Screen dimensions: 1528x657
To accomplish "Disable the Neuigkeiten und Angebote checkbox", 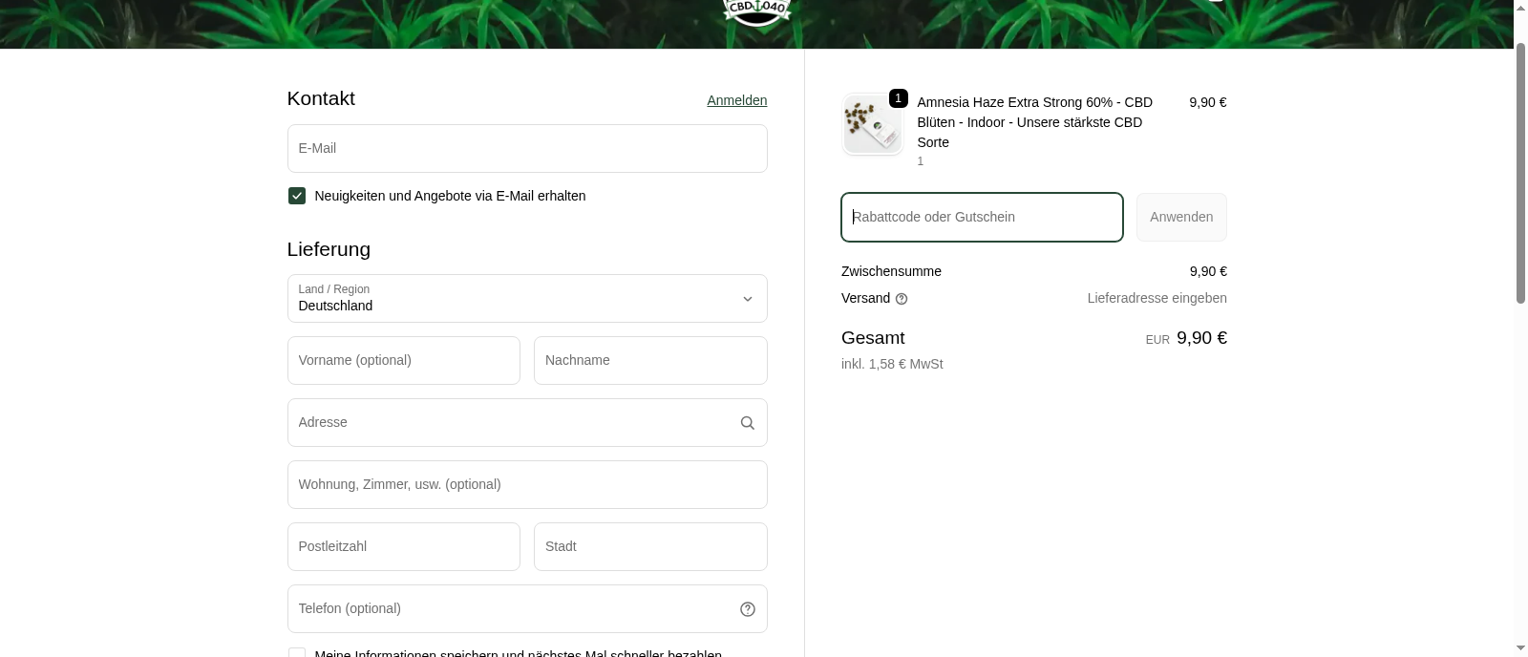I will tap(297, 196).
